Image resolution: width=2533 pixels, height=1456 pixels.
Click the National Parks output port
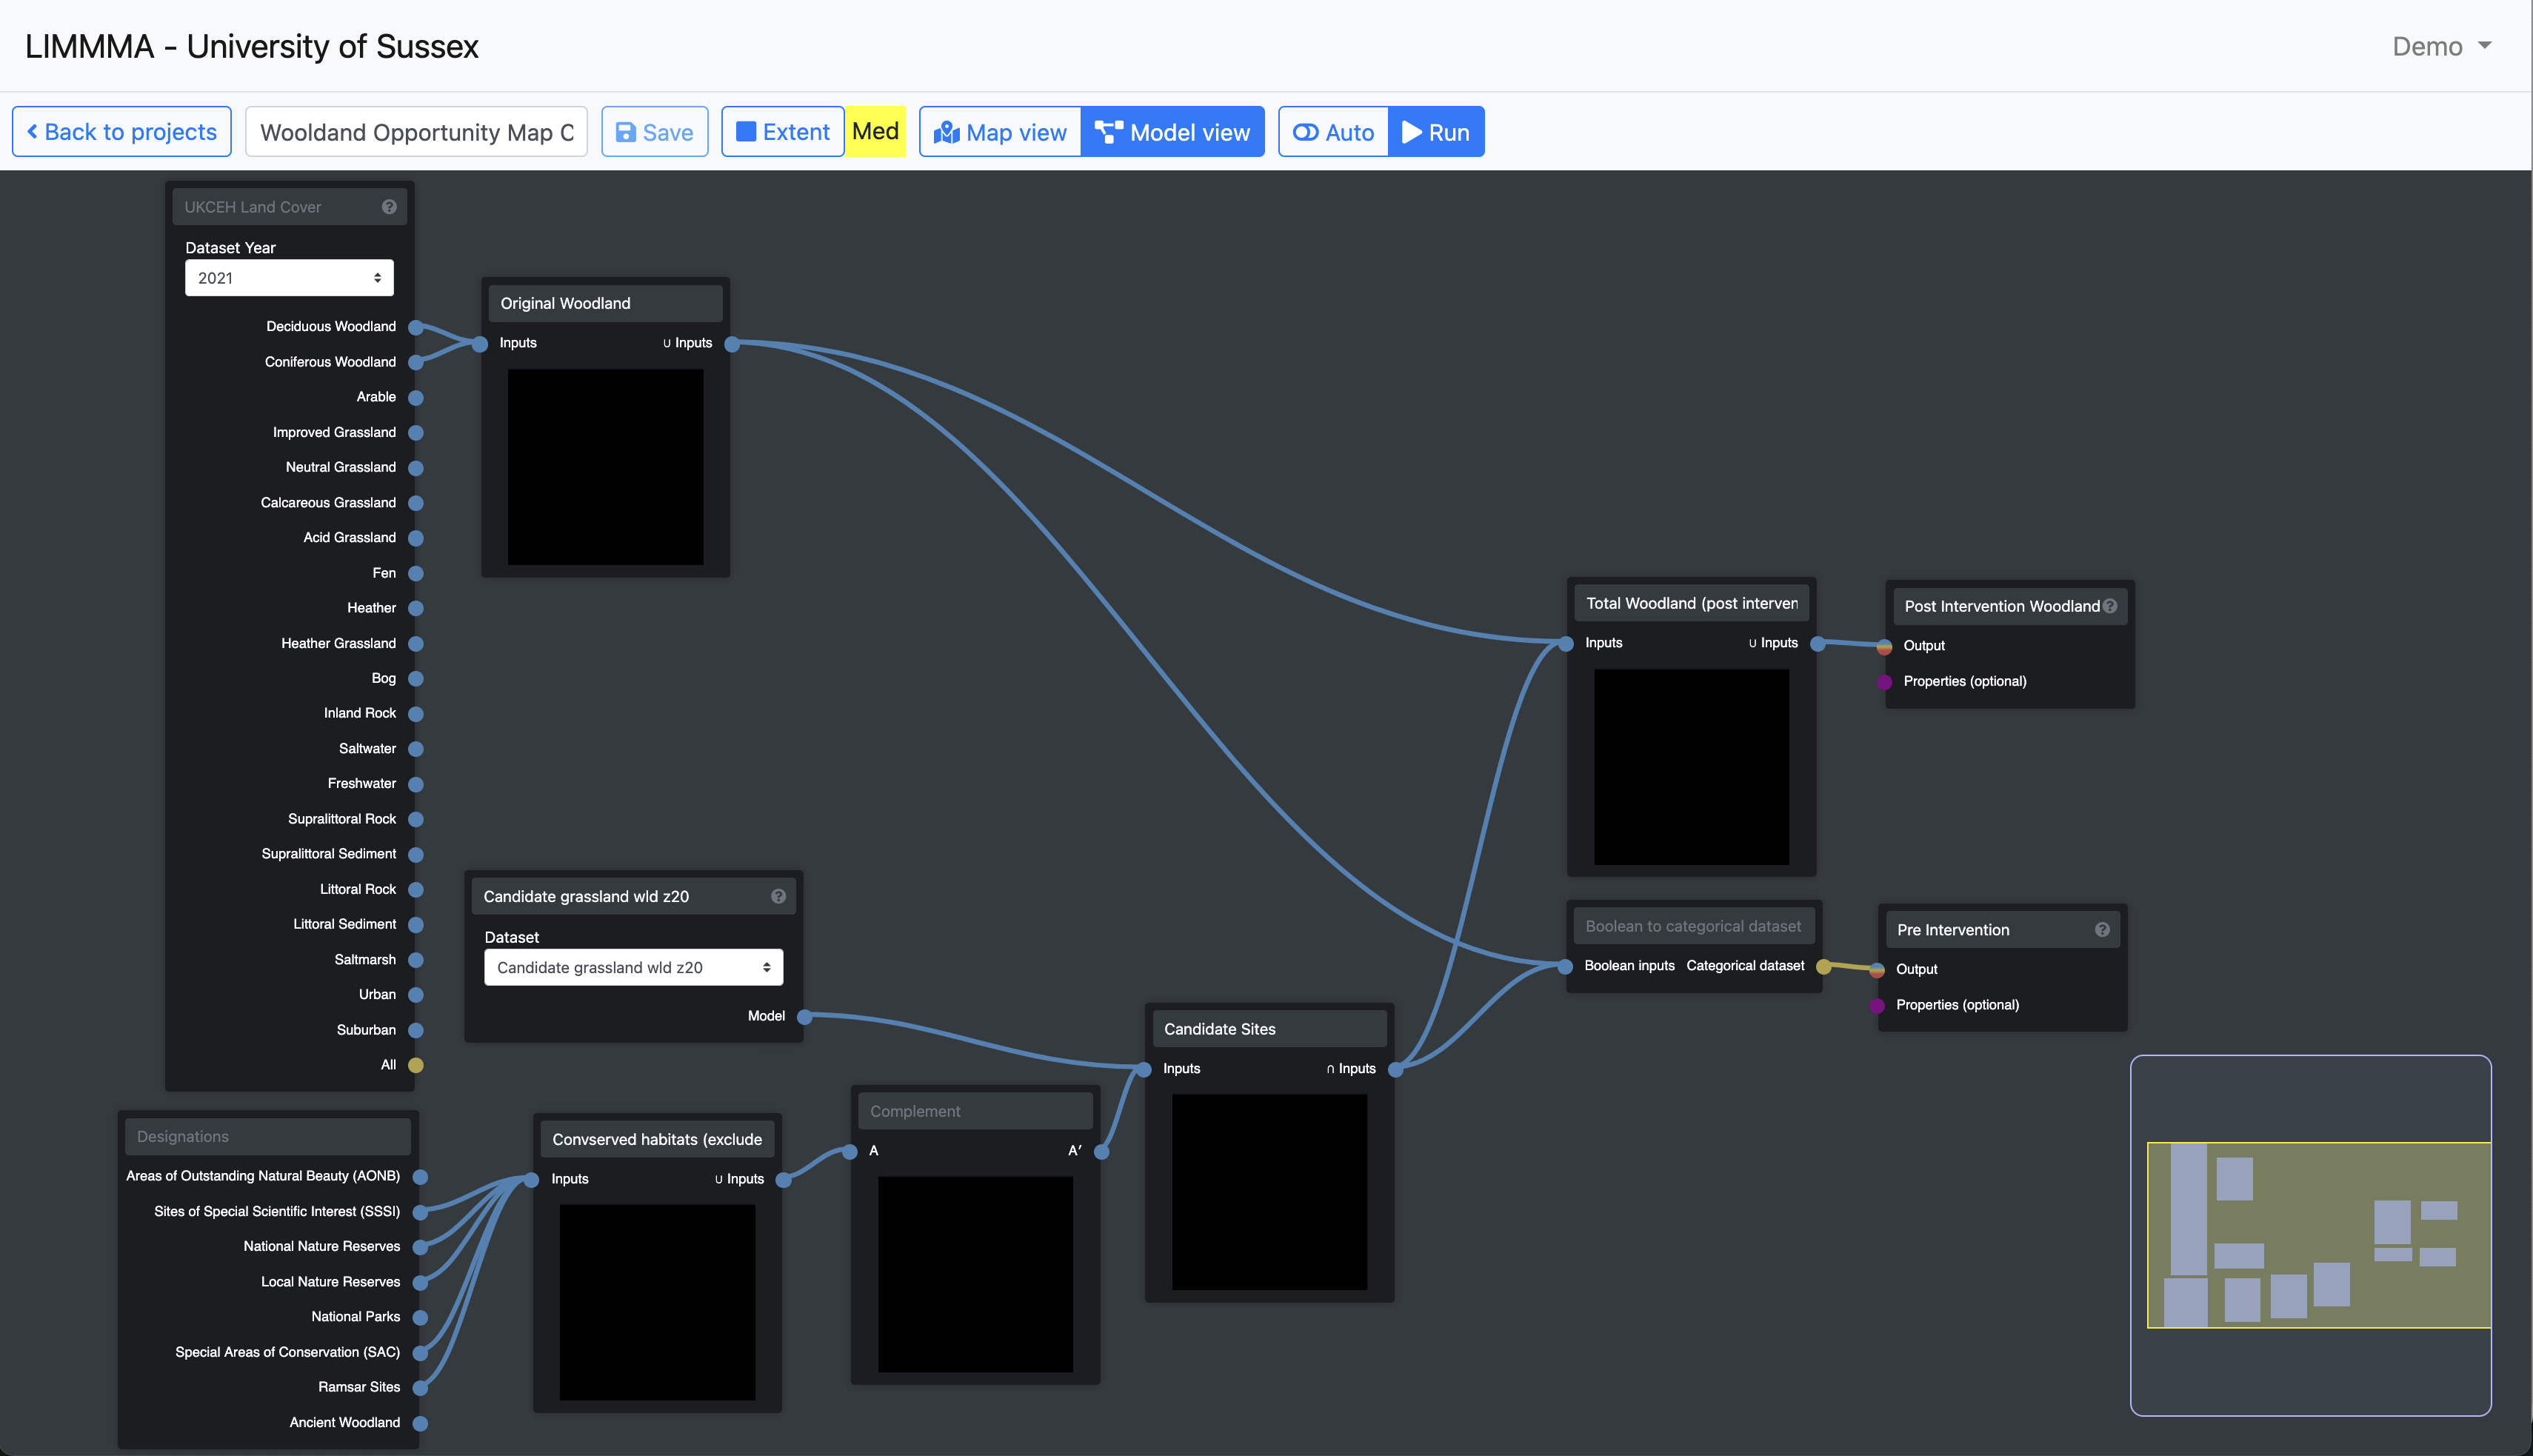pos(421,1318)
